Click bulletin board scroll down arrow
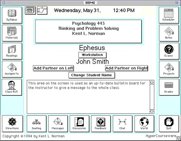Screen dimensions: 181x141 coord(152,111)
